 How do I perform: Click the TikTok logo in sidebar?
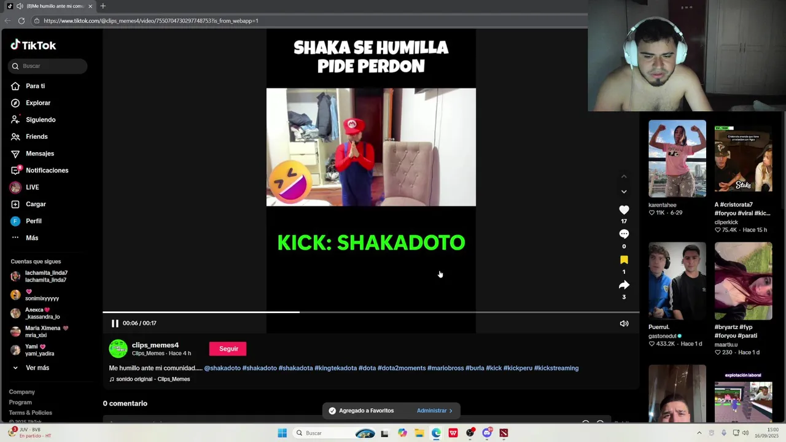pos(33,45)
